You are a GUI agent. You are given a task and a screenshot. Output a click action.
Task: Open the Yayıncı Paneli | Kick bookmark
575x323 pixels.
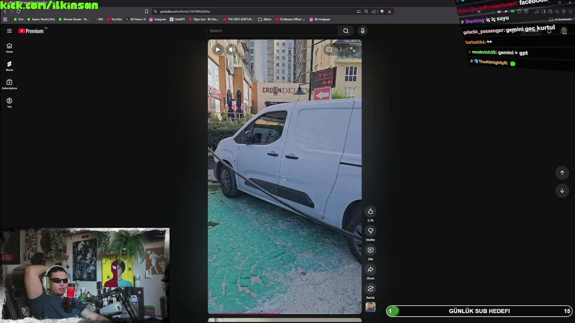41,19
